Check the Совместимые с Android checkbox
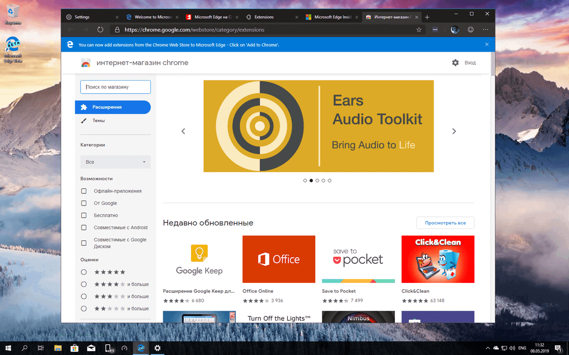 click(x=84, y=227)
